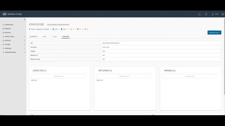This screenshot has height=126, width=225.
Task: Click the Reports sidebar icon
Action: coord(4,29)
